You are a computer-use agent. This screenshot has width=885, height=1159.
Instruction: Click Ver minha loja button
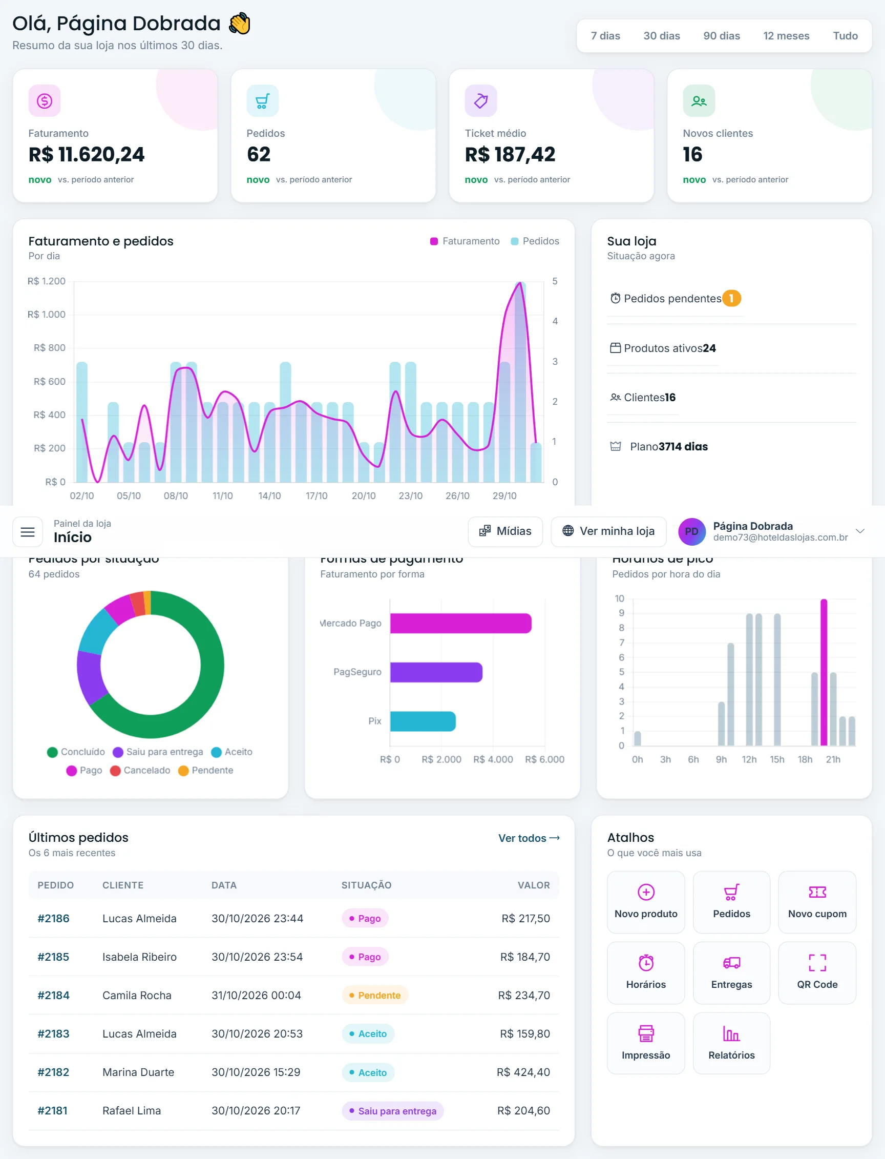click(608, 531)
